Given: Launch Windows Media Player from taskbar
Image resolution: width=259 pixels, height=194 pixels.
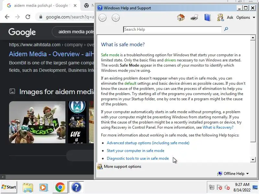Looking at the screenshot, I should tap(43, 188).
